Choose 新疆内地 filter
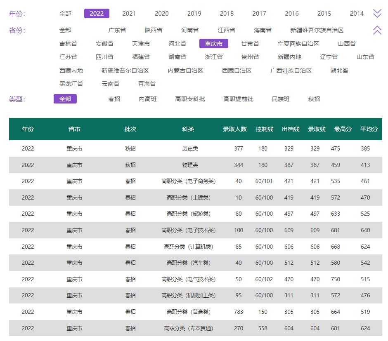The width and height of the screenshot is (388, 341). [289, 57]
